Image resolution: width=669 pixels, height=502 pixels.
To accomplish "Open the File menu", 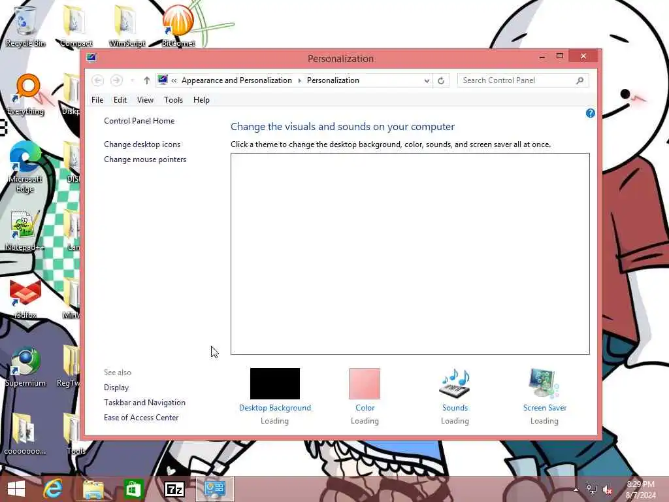I will [97, 100].
